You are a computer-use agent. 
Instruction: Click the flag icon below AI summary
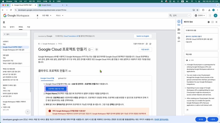point(188,110)
